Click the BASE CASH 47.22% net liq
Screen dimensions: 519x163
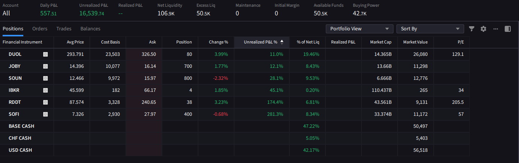311,126
